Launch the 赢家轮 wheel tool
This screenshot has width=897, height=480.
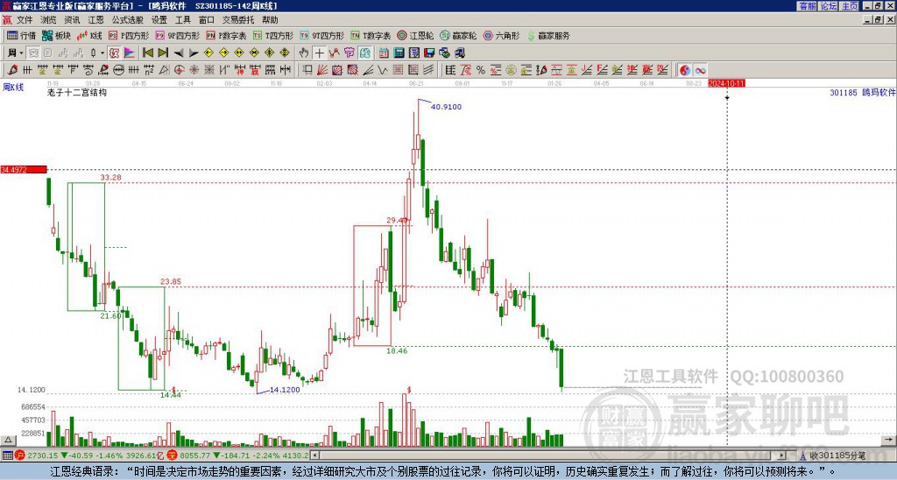[x=458, y=35]
